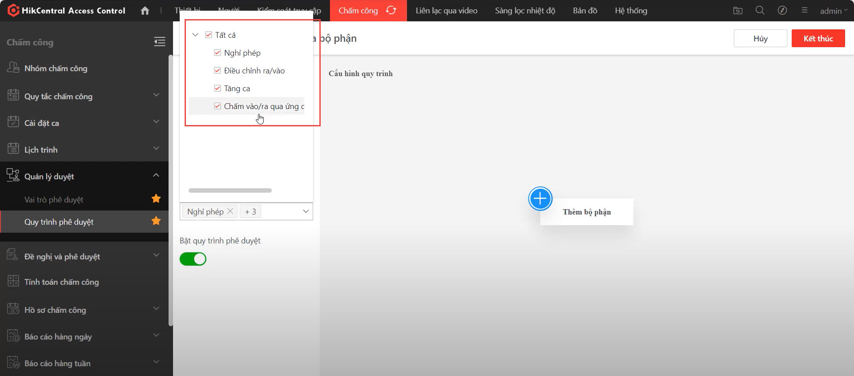Click the Kết thúc button

[x=818, y=39]
